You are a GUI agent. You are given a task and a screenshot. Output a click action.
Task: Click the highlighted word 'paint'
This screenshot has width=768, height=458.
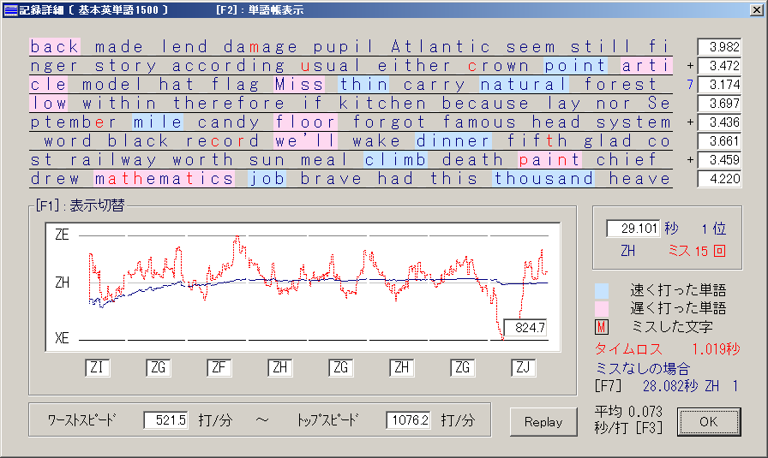(x=549, y=160)
